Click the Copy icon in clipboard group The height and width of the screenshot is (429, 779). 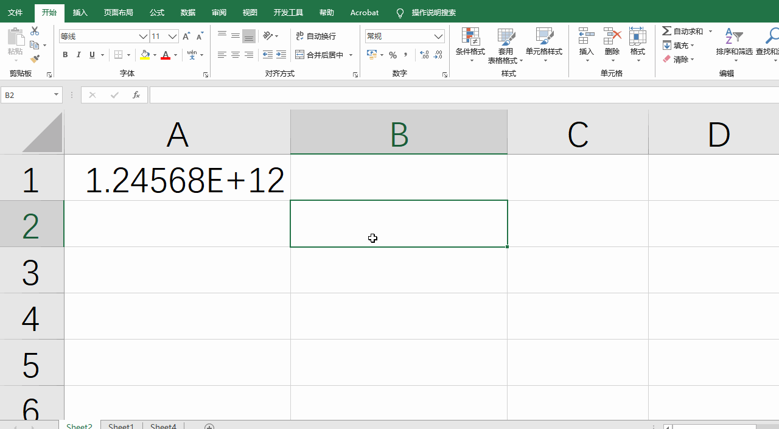(x=35, y=45)
